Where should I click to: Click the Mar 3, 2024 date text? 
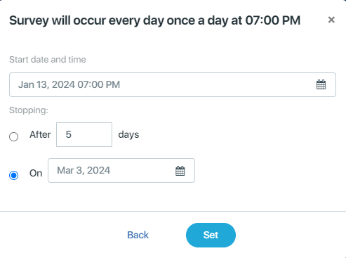[x=84, y=170]
